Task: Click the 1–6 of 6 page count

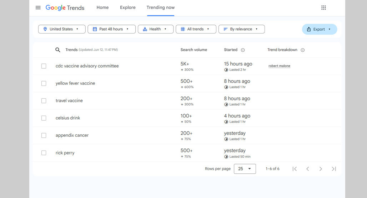Action: (x=272, y=169)
